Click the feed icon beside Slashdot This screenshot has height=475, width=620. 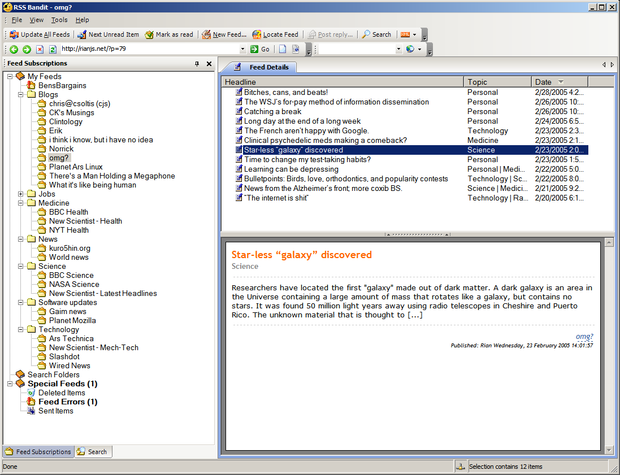pyautogui.click(x=42, y=356)
